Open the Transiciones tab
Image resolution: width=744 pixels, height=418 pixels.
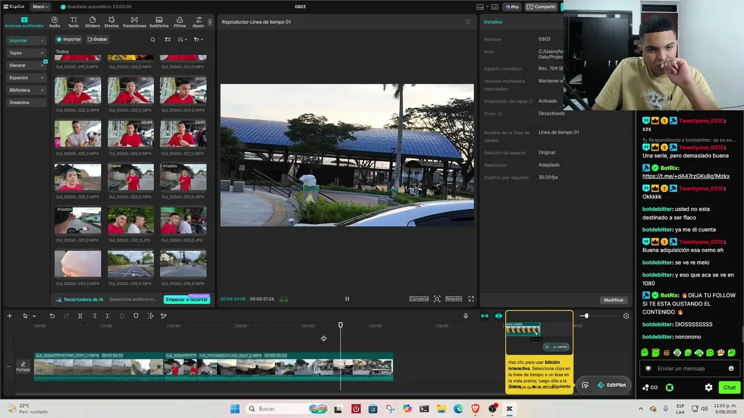[x=134, y=22]
